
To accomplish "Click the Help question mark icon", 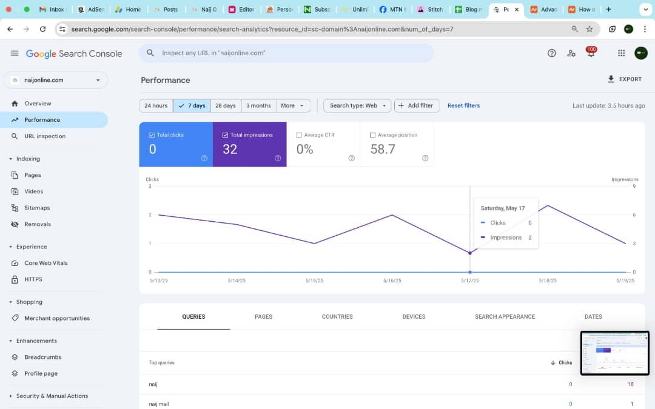I will point(551,53).
